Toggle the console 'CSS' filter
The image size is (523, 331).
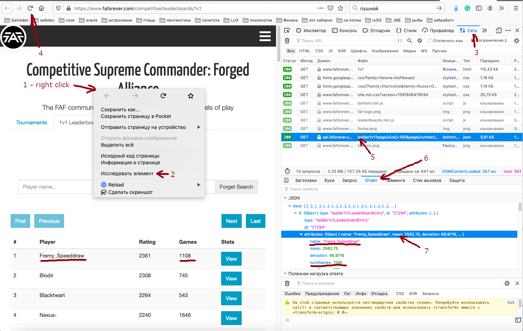tap(400, 294)
